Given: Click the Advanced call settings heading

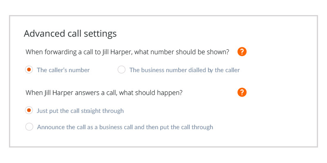Looking at the screenshot, I should pos(70,34).
